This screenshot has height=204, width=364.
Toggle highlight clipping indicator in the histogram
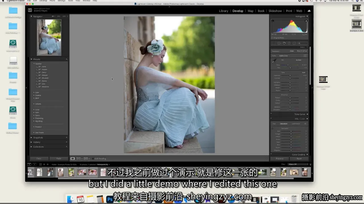tap(306, 21)
